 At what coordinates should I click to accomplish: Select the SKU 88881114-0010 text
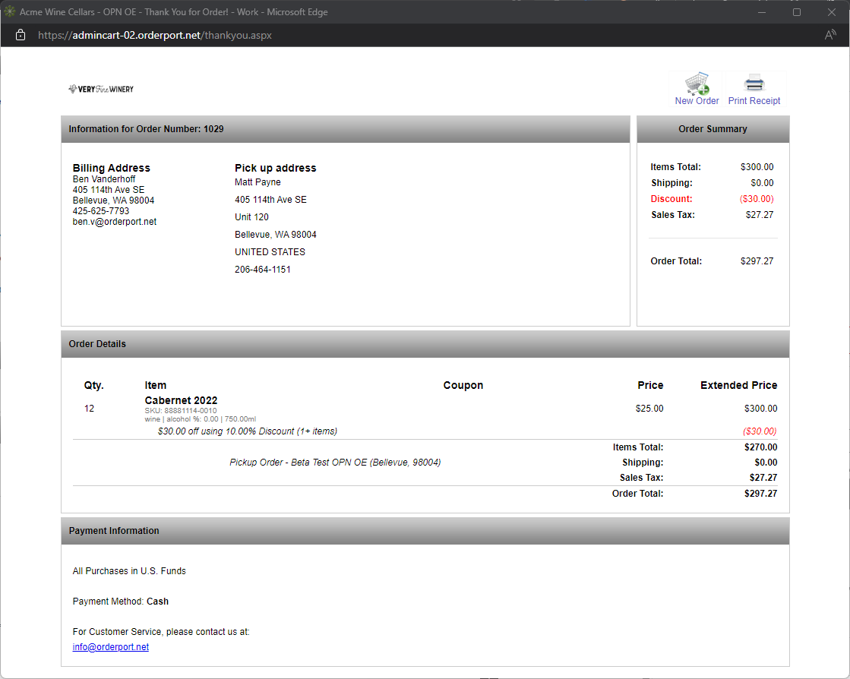click(181, 409)
